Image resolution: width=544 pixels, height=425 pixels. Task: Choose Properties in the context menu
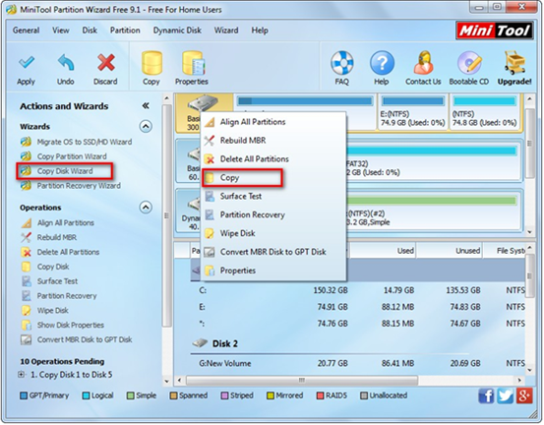273,271
